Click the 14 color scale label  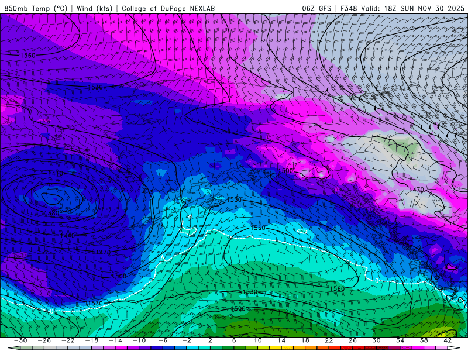281,340
